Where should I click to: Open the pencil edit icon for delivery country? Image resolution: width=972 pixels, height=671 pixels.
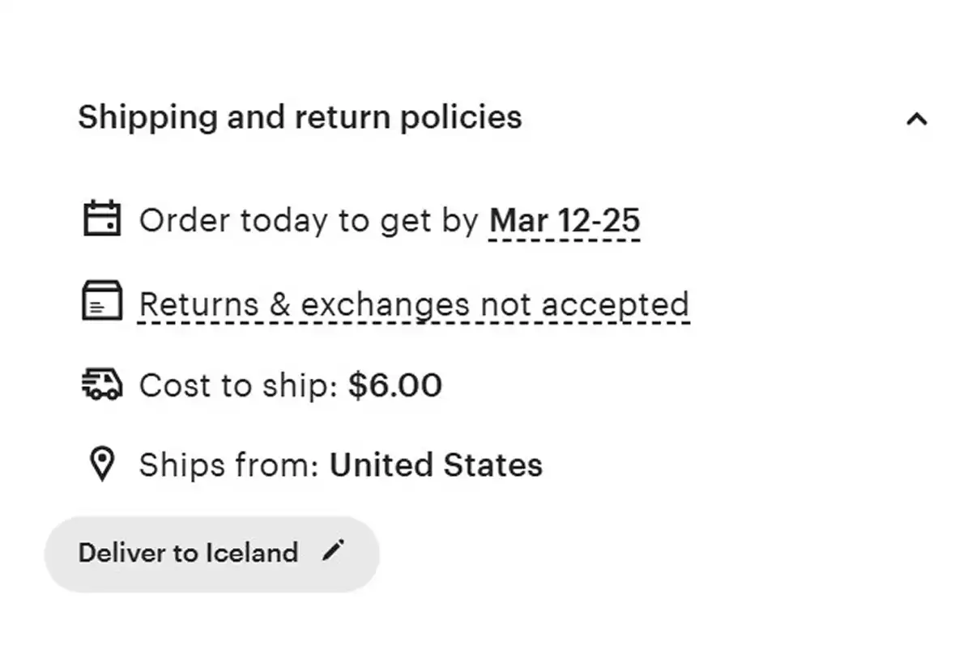click(x=333, y=551)
